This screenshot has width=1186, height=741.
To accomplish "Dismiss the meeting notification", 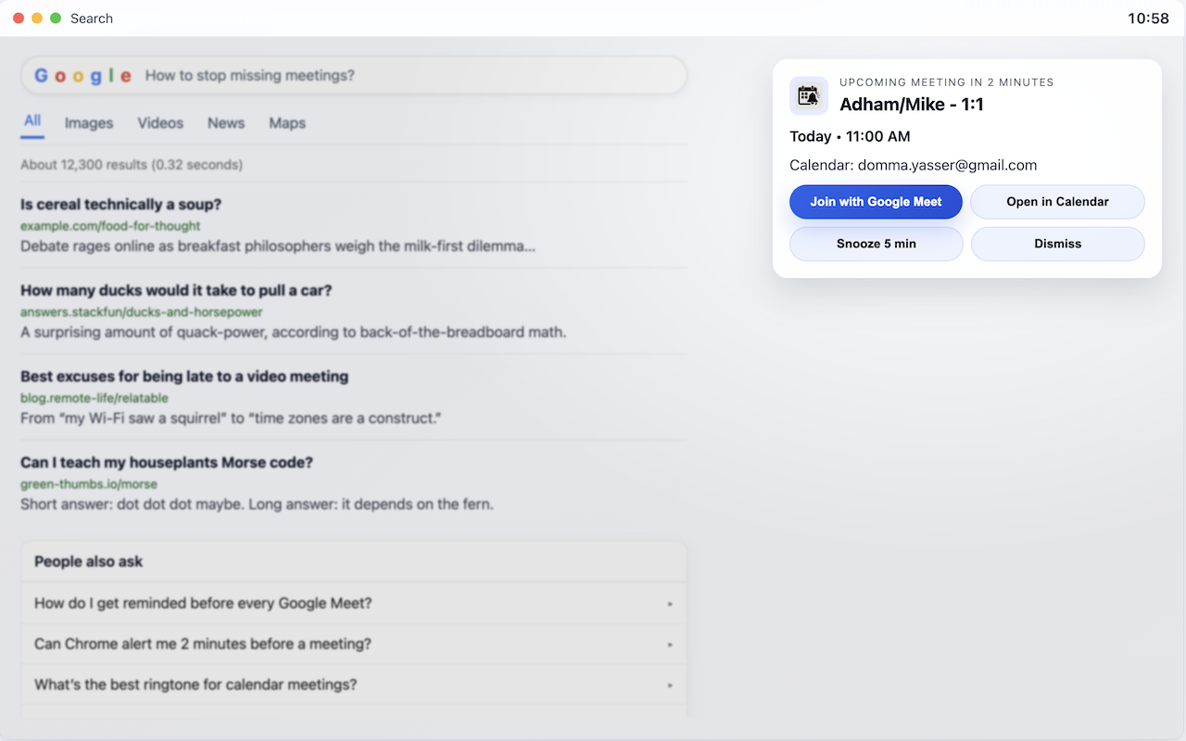I will pyautogui.click(x=1057, y=244).
